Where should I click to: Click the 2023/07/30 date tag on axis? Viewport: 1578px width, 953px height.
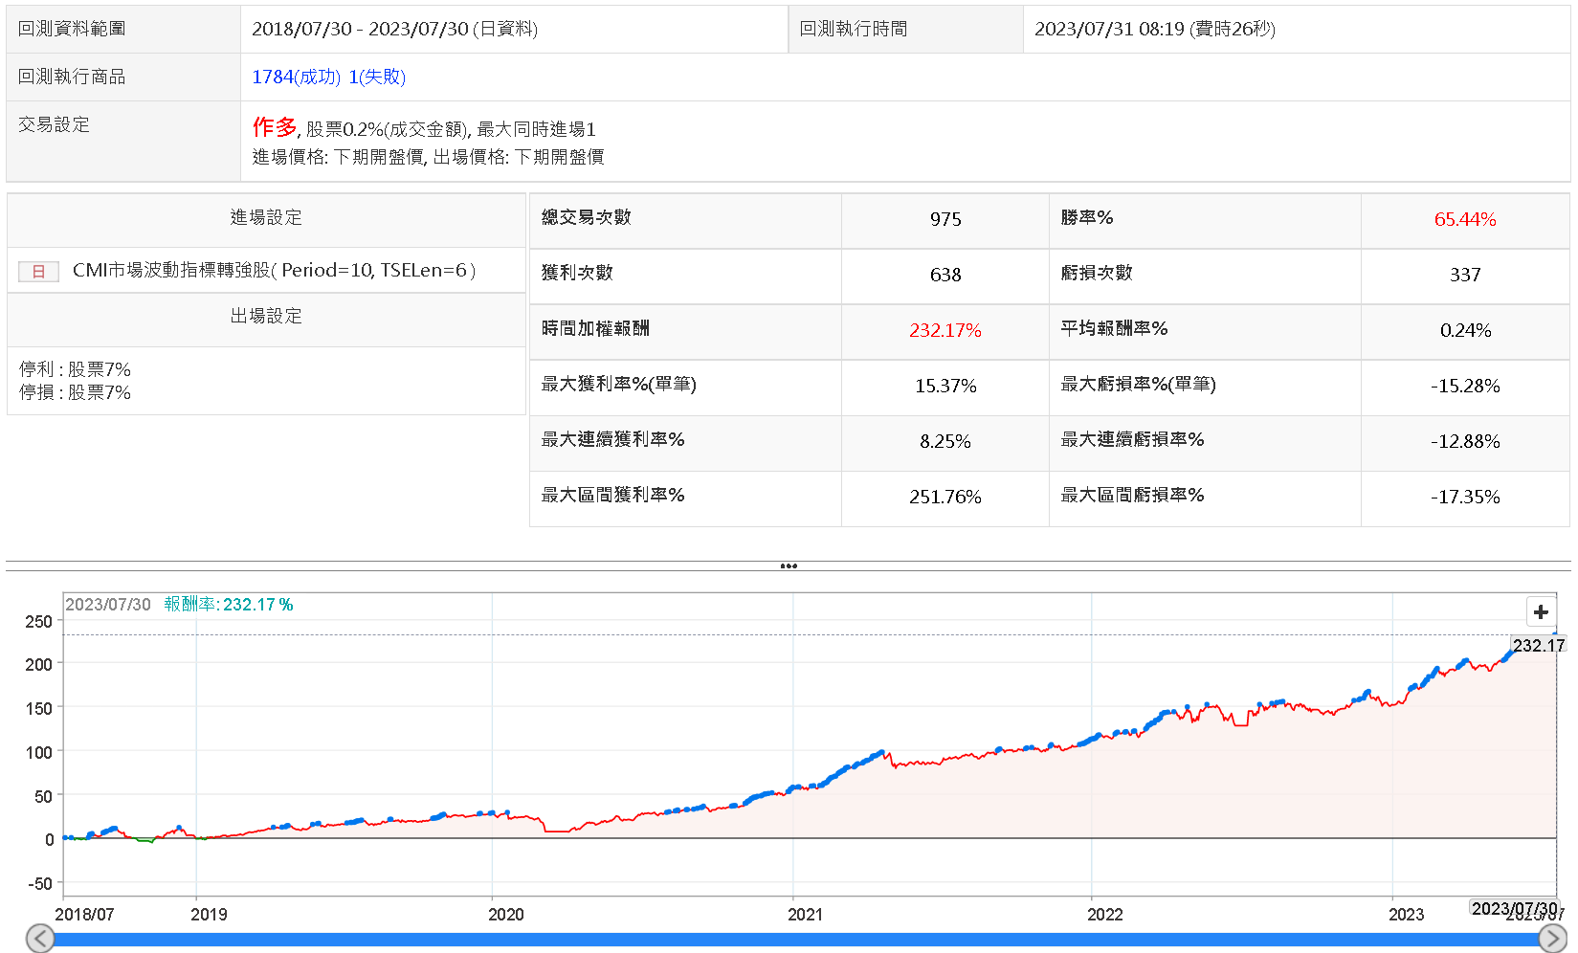[1514, 908]
